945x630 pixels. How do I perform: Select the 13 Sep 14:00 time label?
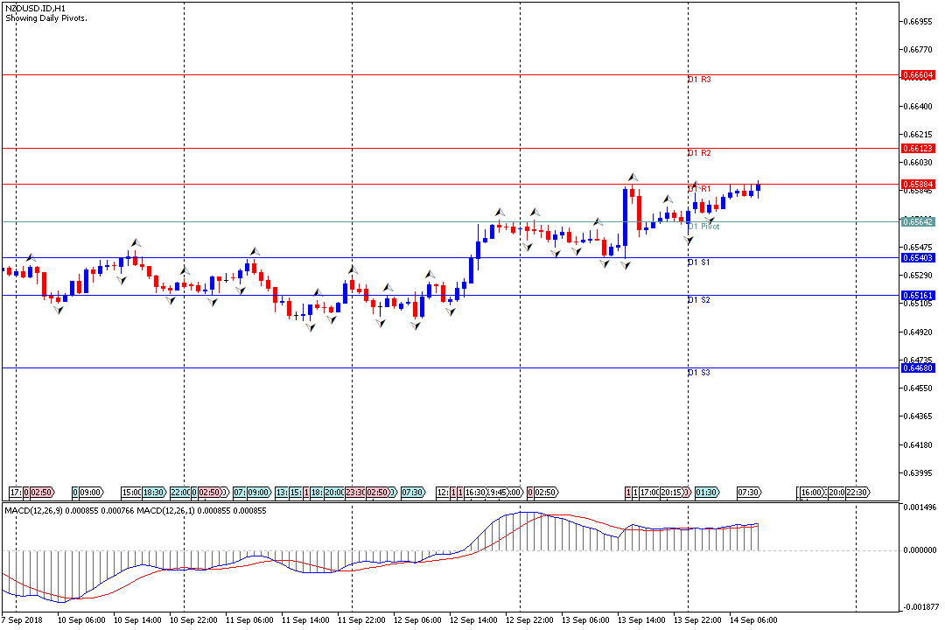pos(641,620)
